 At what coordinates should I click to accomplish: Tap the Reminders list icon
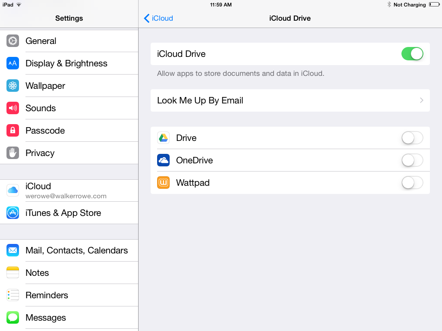(x=13, y=295)
